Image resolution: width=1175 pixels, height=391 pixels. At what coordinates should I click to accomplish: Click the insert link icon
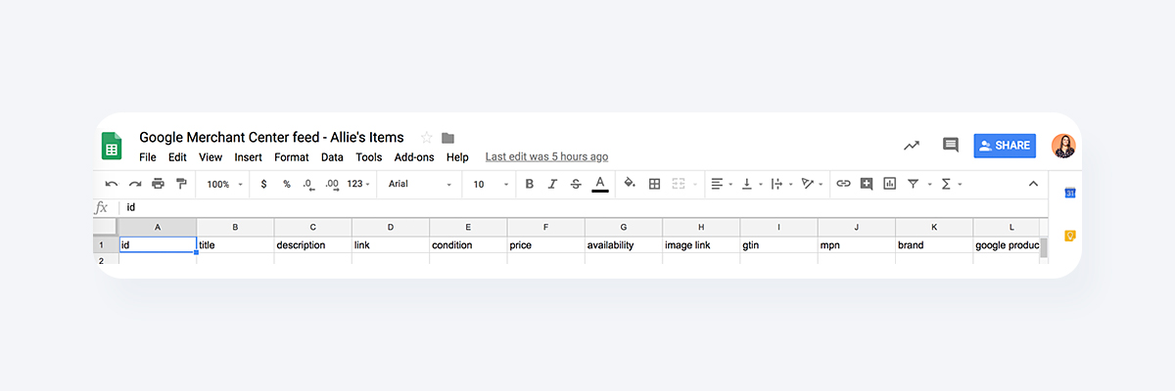(843, 184)
